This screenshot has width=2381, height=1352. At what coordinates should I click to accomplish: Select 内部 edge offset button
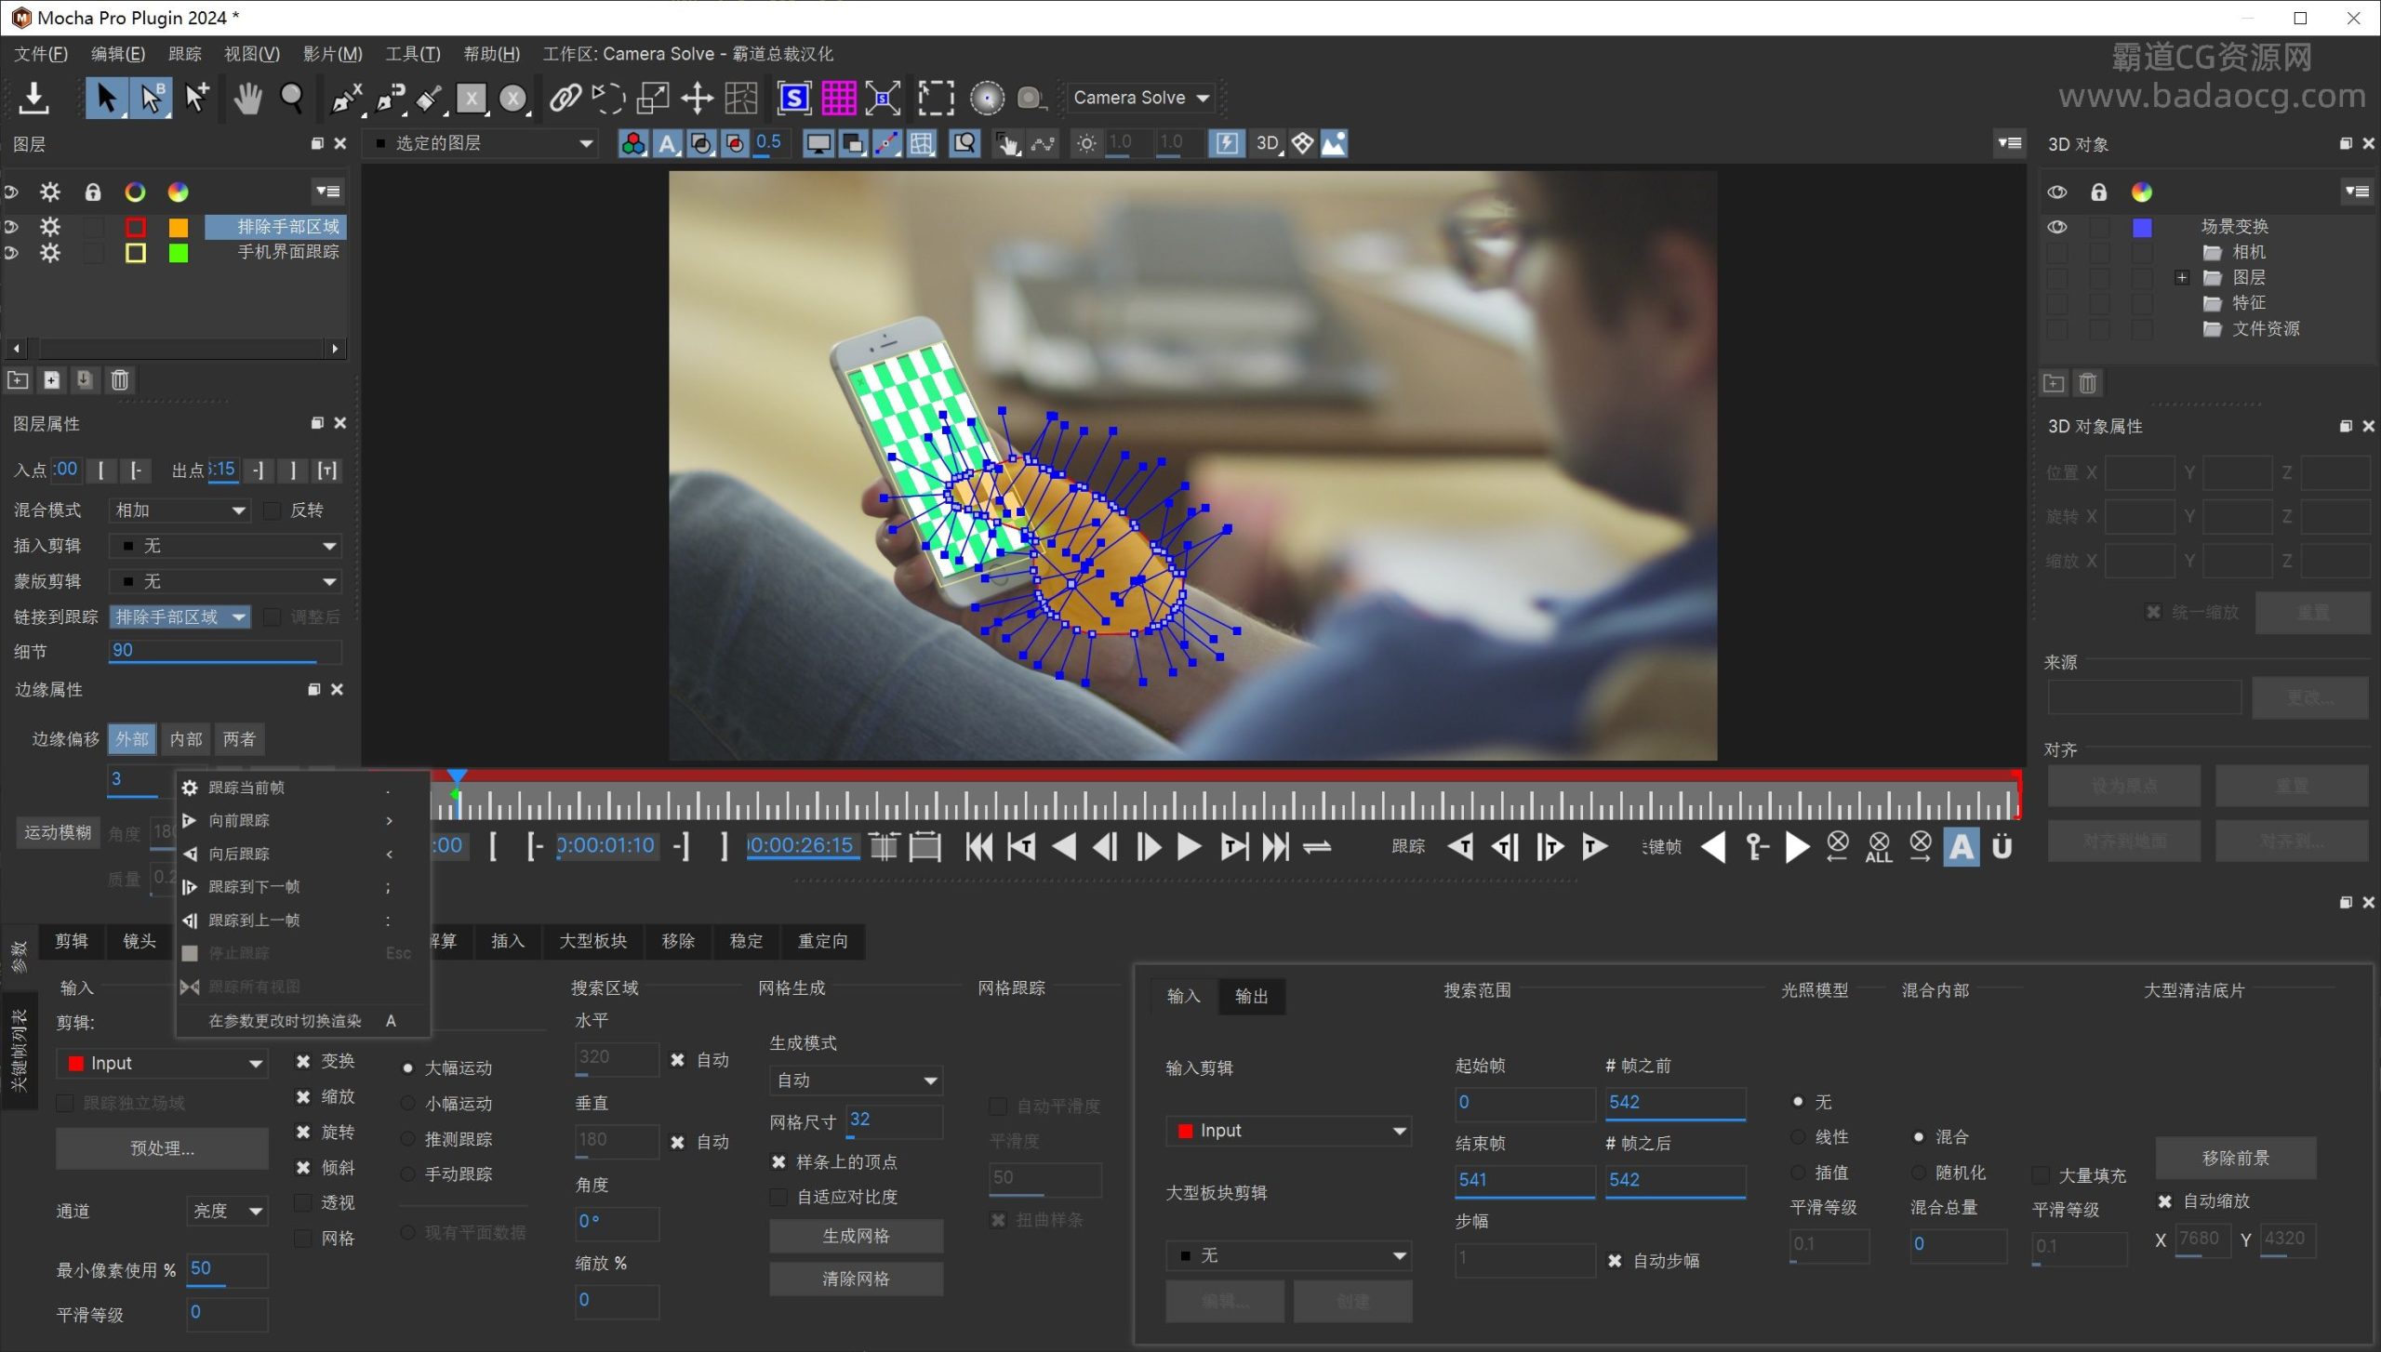pyautogui.click(x=186, y=739)
